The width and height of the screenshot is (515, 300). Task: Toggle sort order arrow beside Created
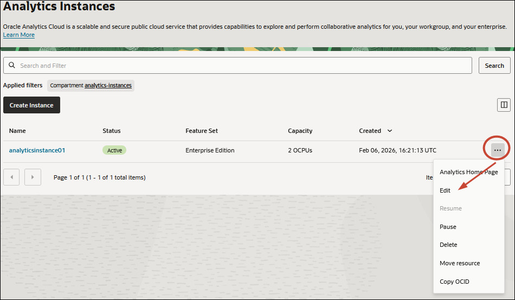click(x=389, y=131)
